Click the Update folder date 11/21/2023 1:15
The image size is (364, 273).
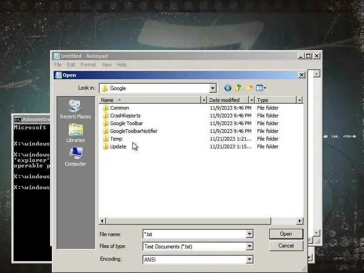(x=231, y=147)
